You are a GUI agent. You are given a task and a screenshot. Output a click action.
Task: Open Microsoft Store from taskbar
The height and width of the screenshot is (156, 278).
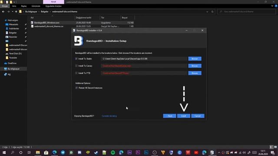(46, 153)
